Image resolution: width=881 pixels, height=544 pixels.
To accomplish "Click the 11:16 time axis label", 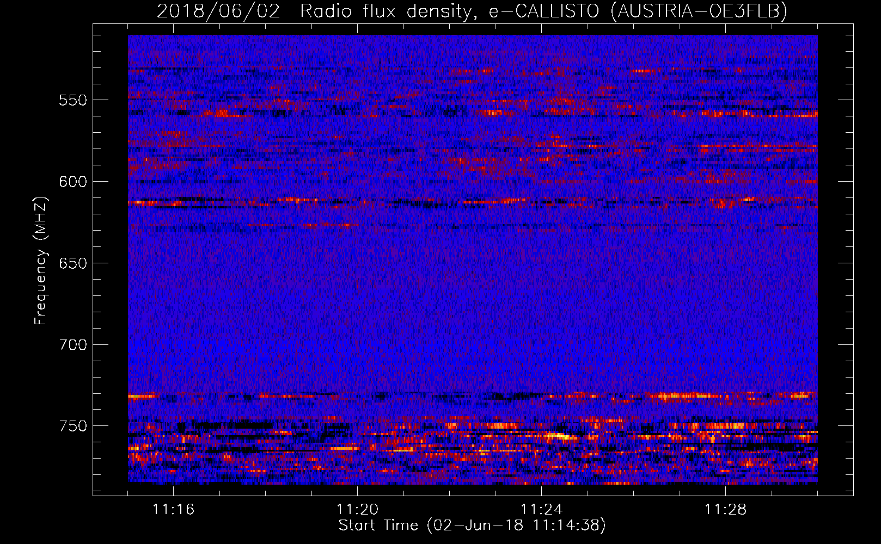I will (173, 510).
